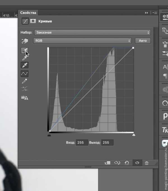Click the Авто button
The height and width of the screenshot is (191, 168).
coord(143,41)
